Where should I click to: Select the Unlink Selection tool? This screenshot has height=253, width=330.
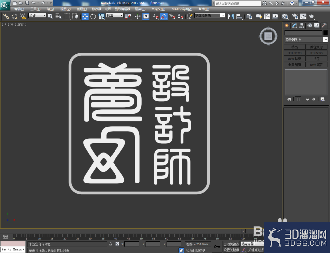pyautogui.click(x=14, y=16)
